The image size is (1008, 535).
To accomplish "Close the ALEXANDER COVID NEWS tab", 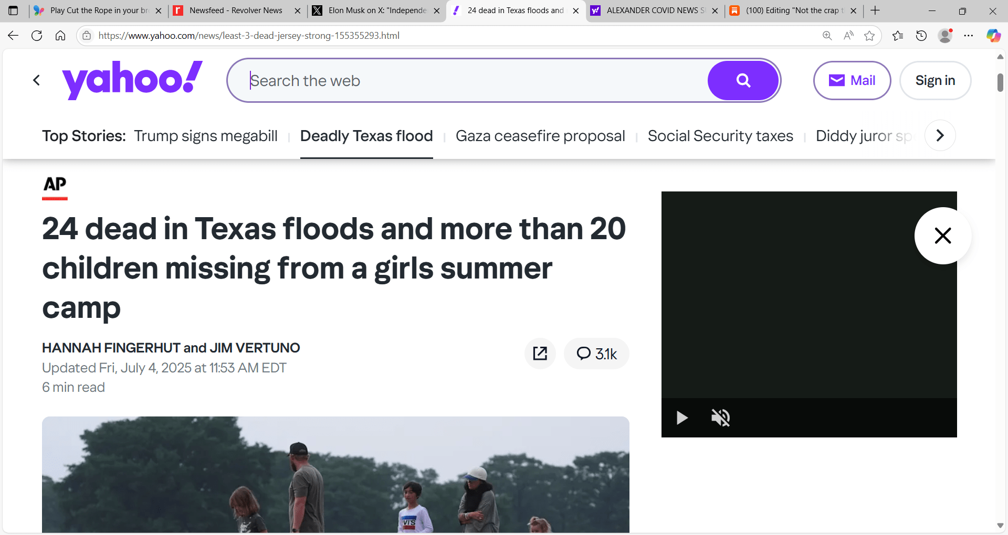I will [715, 10].
